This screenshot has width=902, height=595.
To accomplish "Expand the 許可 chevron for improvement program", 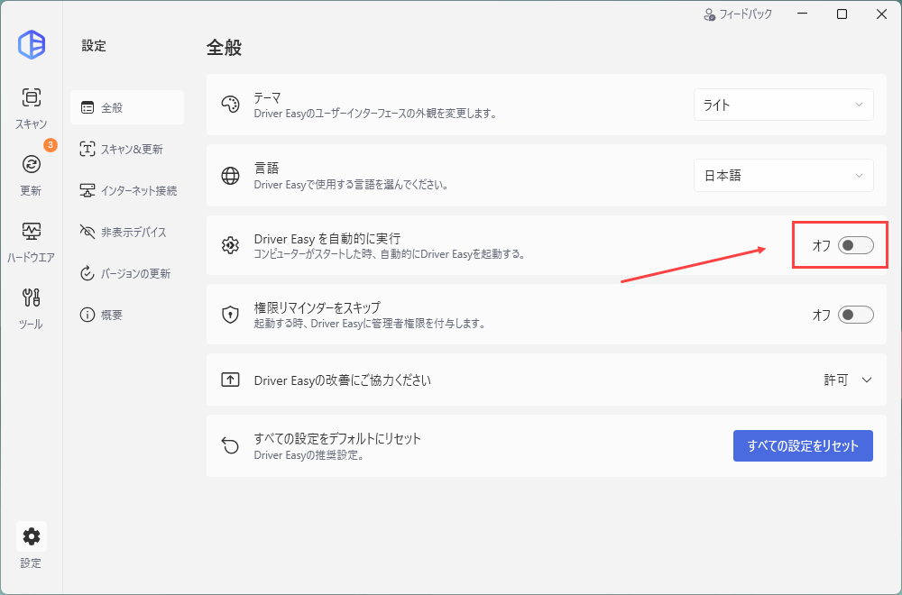I will click(867, 380).
